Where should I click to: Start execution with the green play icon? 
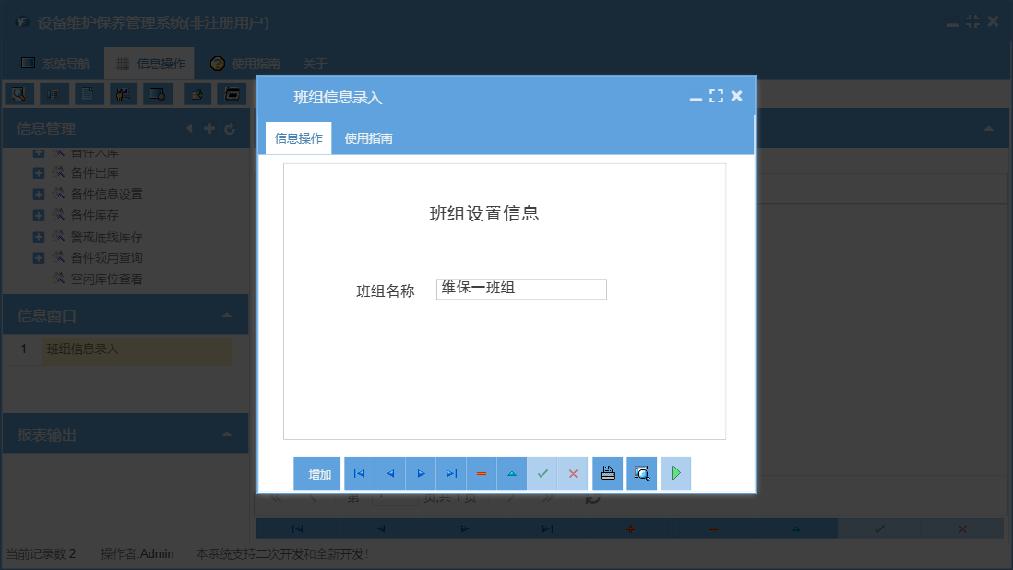click(x=675, y=472)
